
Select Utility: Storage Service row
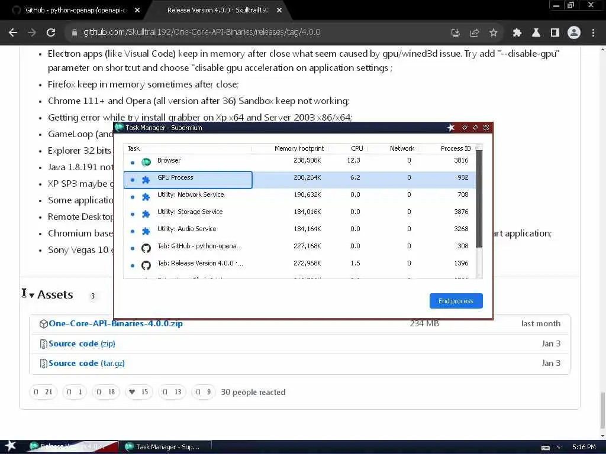tap(299, 213)
